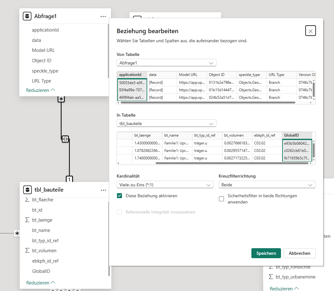334x291 pixels.
Task: Click the sum icon next to bt_volumen
Action: pos(27,250)
